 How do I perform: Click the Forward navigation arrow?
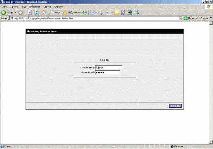point(21,12)
